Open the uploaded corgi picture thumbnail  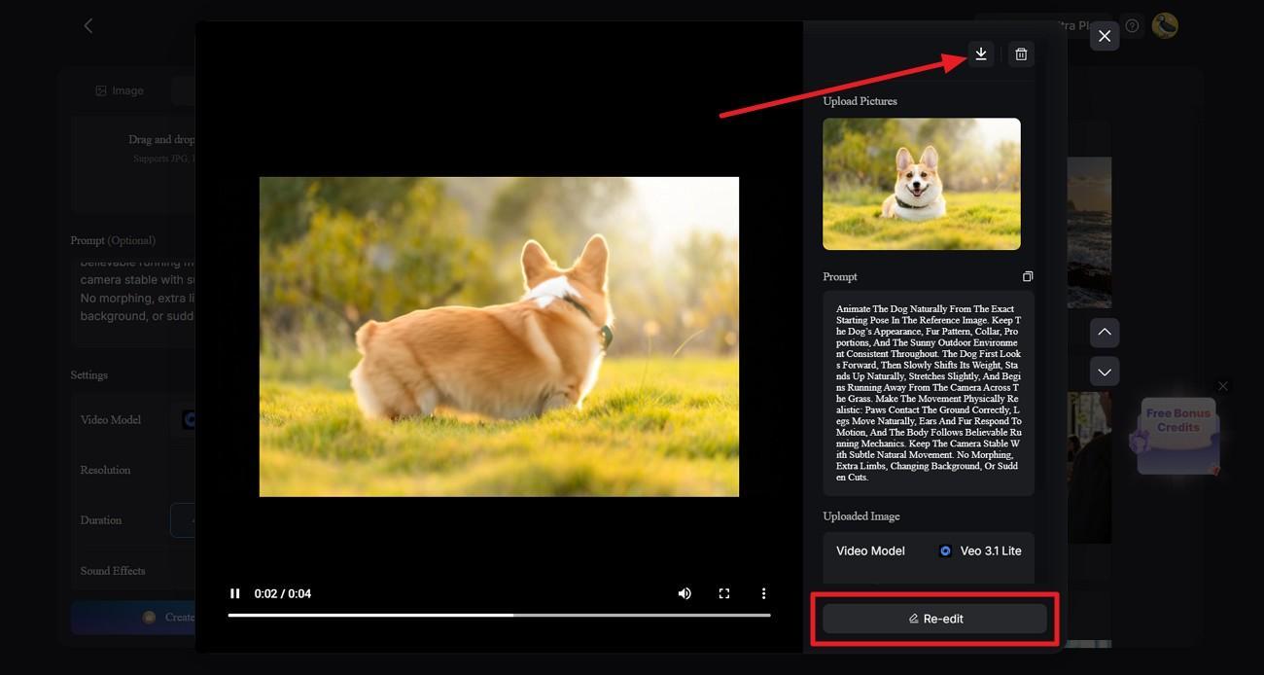(x=922, y=184)
